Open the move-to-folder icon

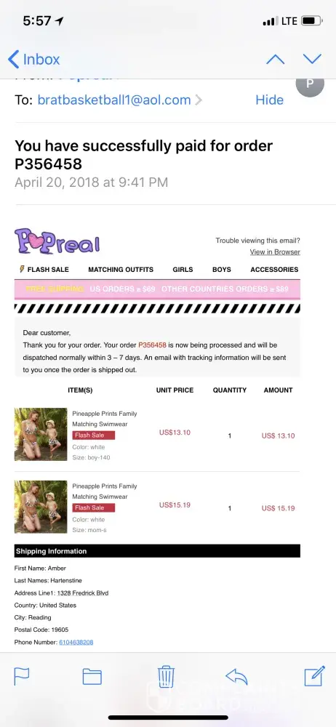pos(92,676)
